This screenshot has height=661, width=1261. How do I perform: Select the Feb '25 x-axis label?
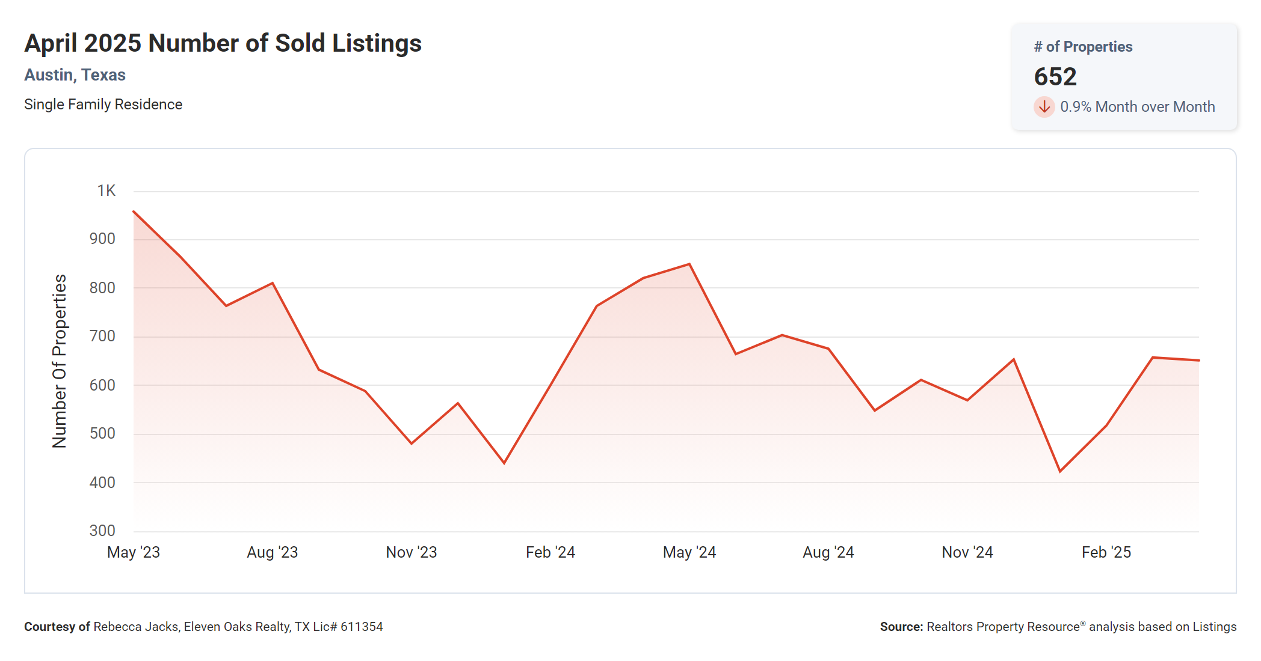click(1106, 552)
